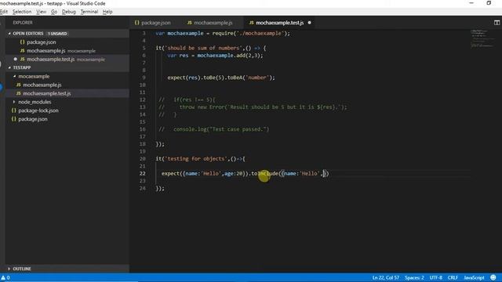Collapse the mocaexample folder

coord(14,76)
